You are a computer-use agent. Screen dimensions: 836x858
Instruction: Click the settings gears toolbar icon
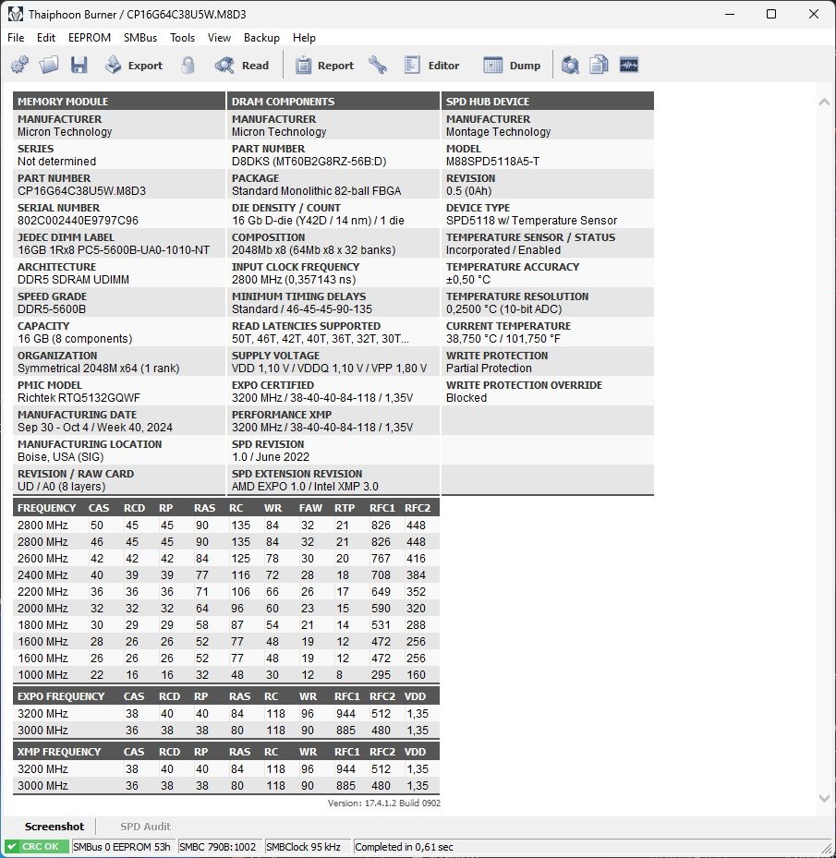(19, 66)
